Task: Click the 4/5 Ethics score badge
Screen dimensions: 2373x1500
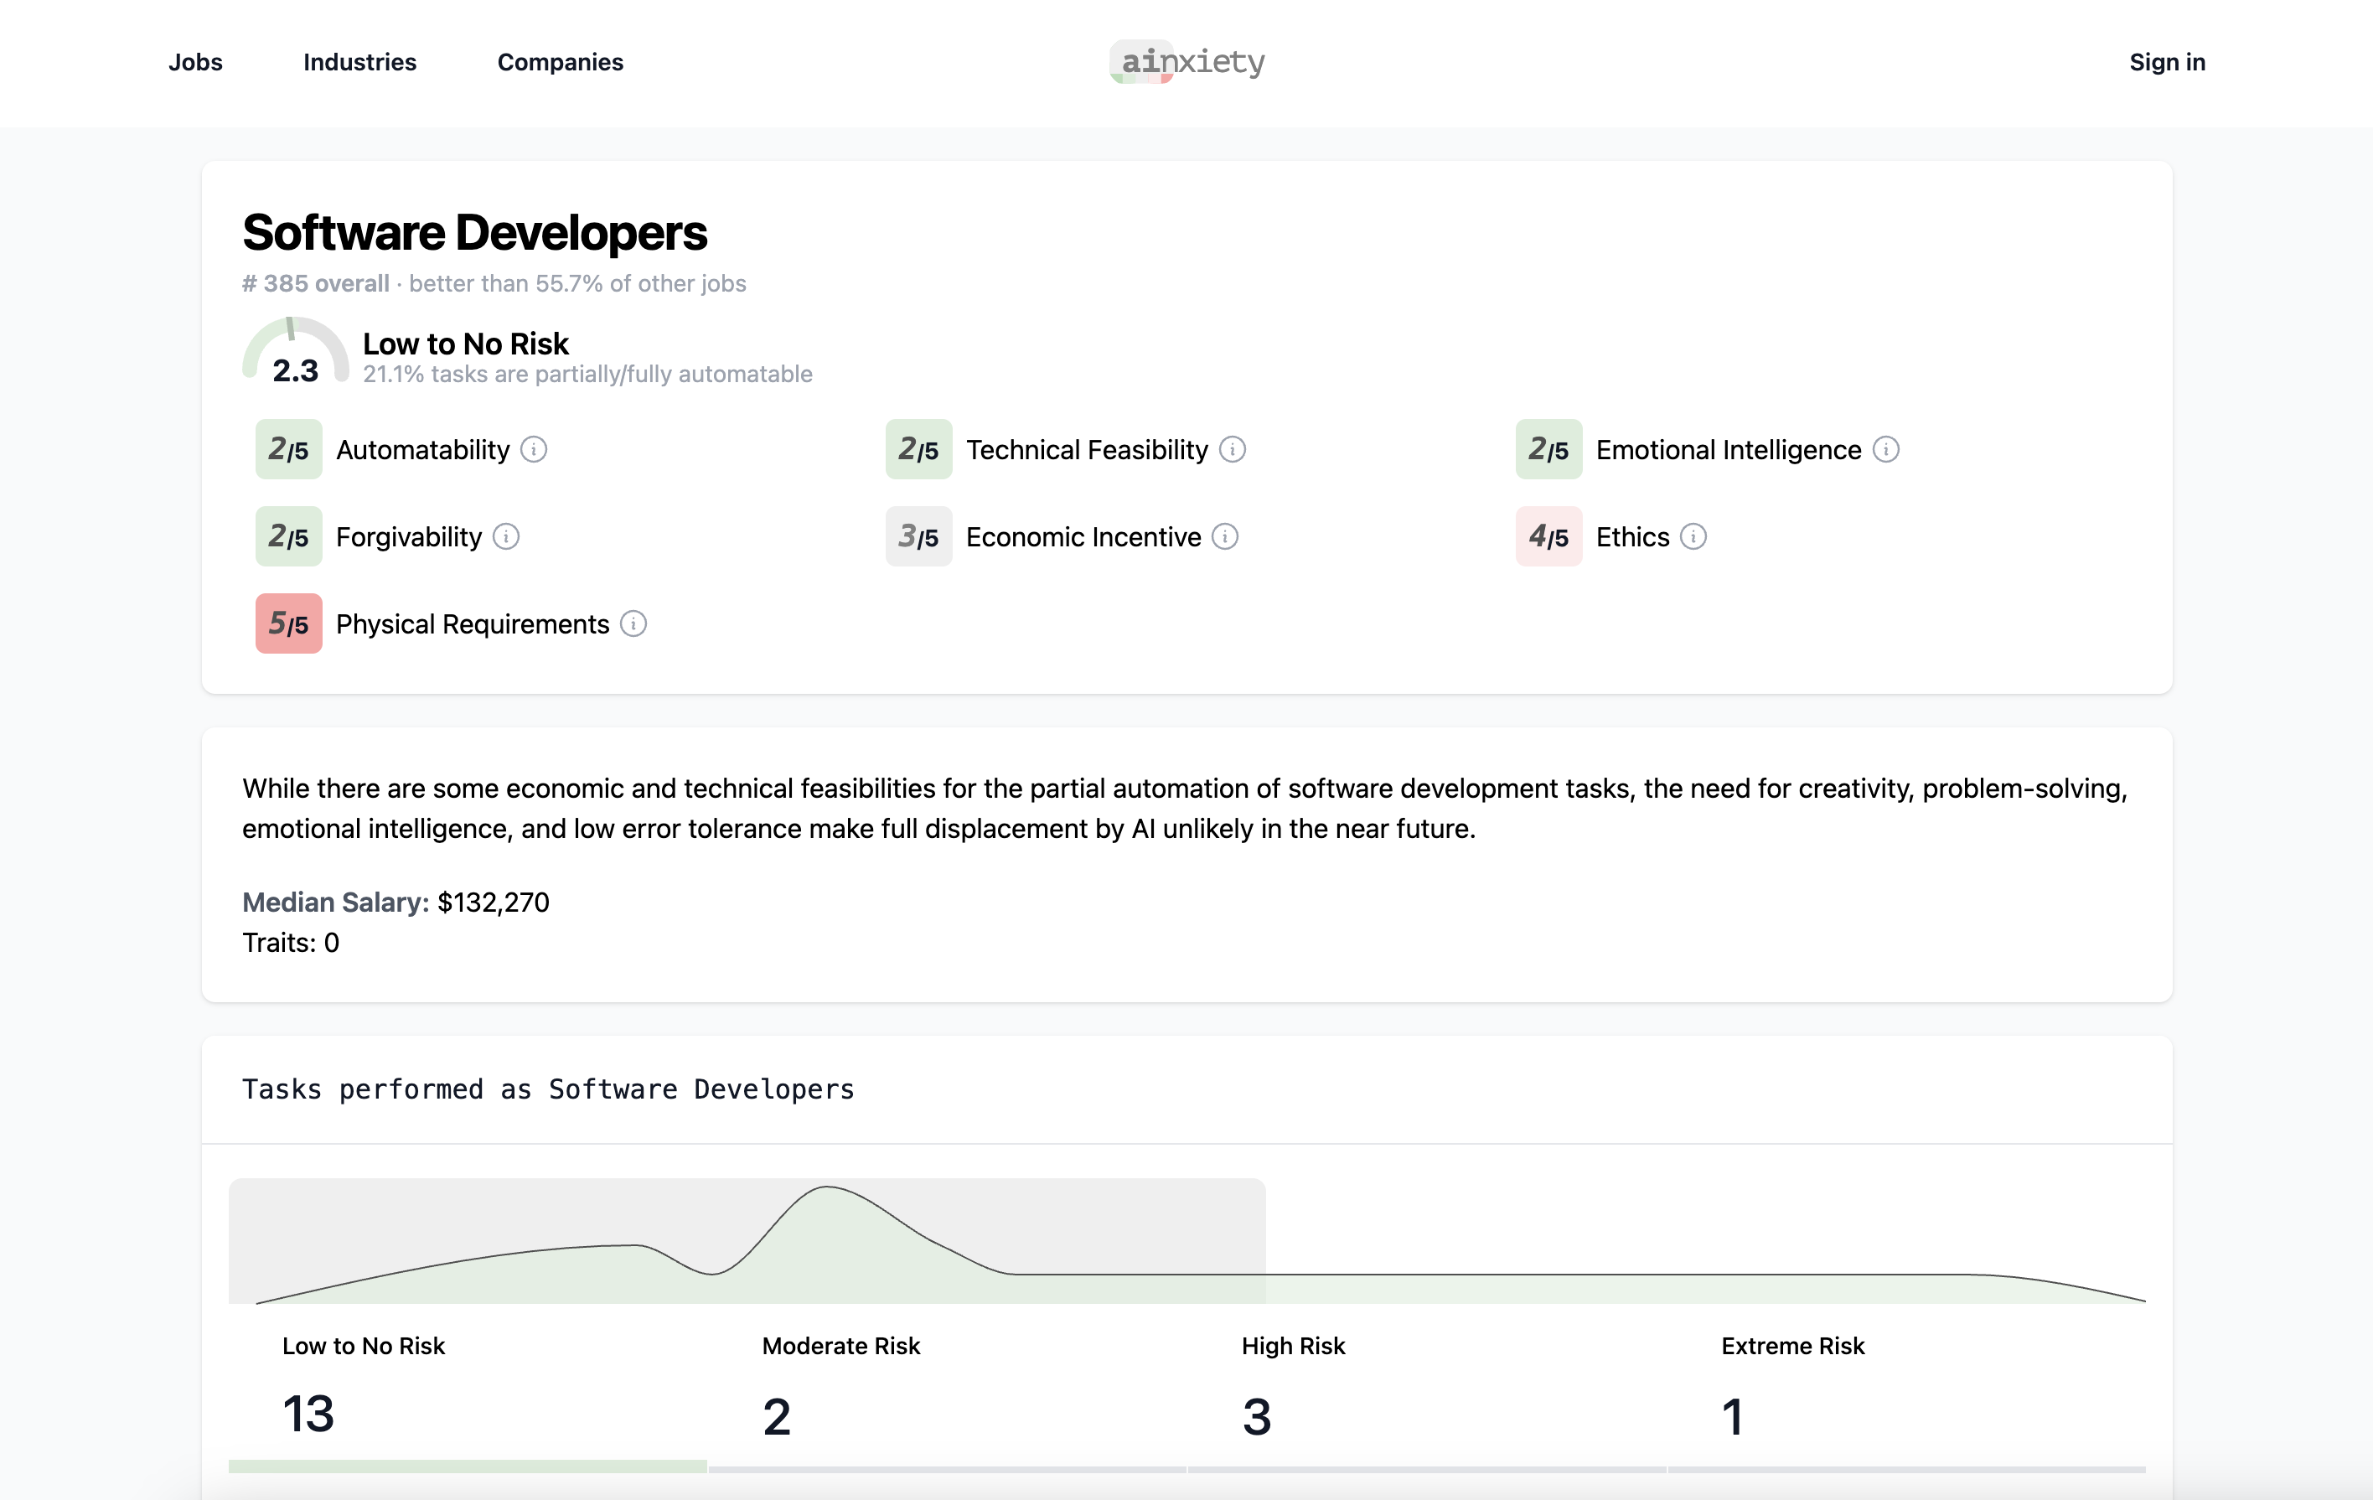Action: [1548, 536]
